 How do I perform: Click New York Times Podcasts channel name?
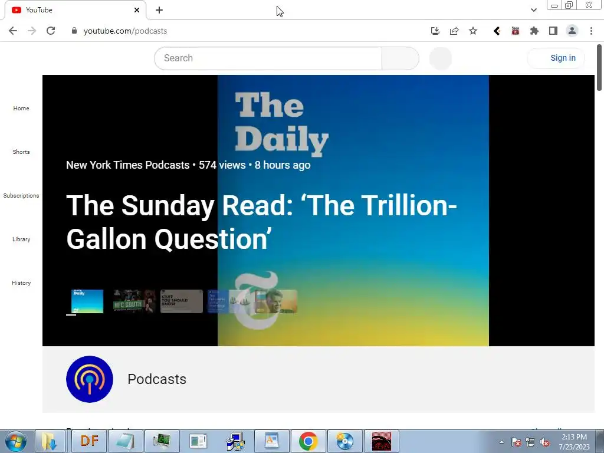(x=128, y=165)
